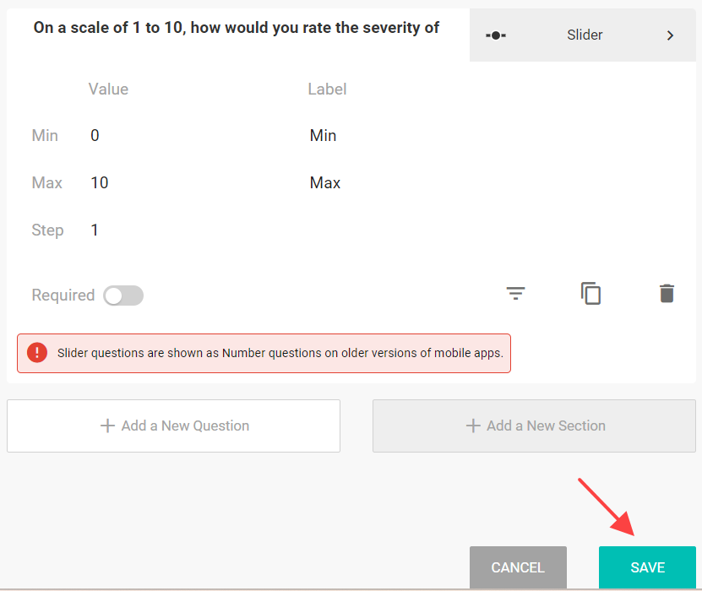Toggle the Required switch

[x=123, y=295]
